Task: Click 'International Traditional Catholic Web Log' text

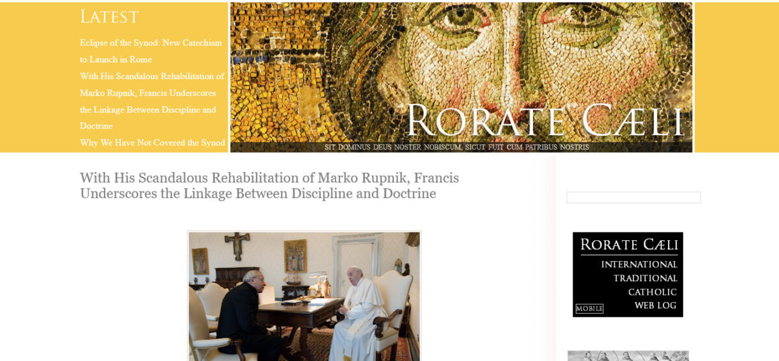Action: click(639, 285)
